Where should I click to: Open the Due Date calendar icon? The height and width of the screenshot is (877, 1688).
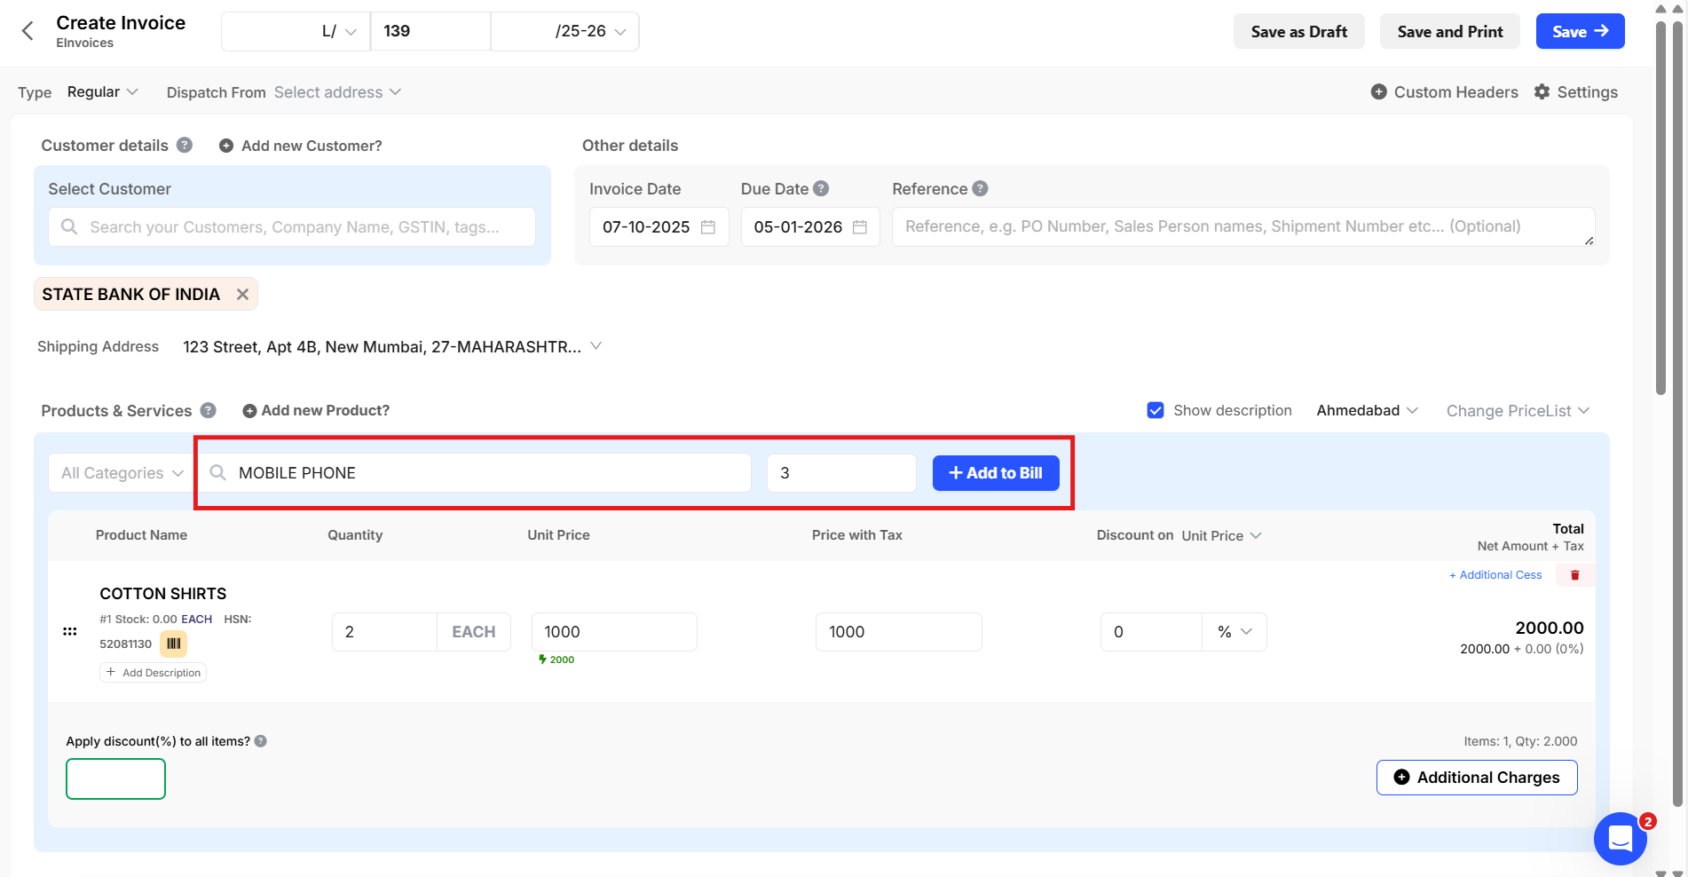click(860, 227)
